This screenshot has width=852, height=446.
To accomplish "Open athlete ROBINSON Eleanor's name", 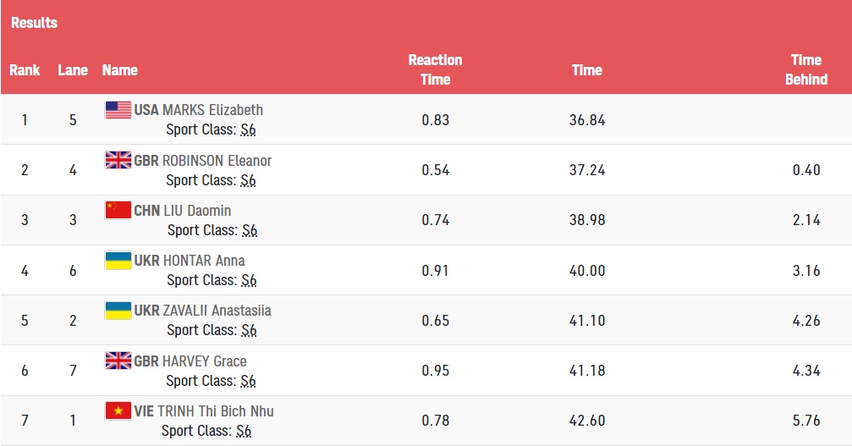I will [x=217, y=161].
